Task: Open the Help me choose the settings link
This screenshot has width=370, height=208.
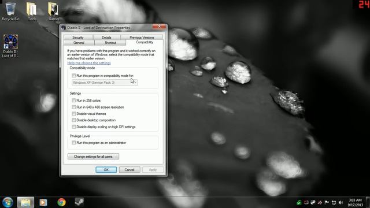Action: tap(89, 63)
